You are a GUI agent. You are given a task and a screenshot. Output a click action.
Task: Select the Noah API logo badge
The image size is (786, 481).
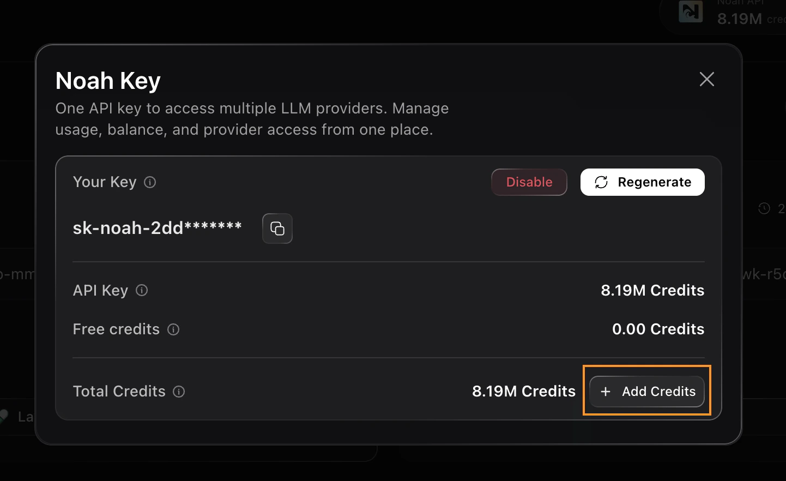pyautogui.click(x=690, y=12)
